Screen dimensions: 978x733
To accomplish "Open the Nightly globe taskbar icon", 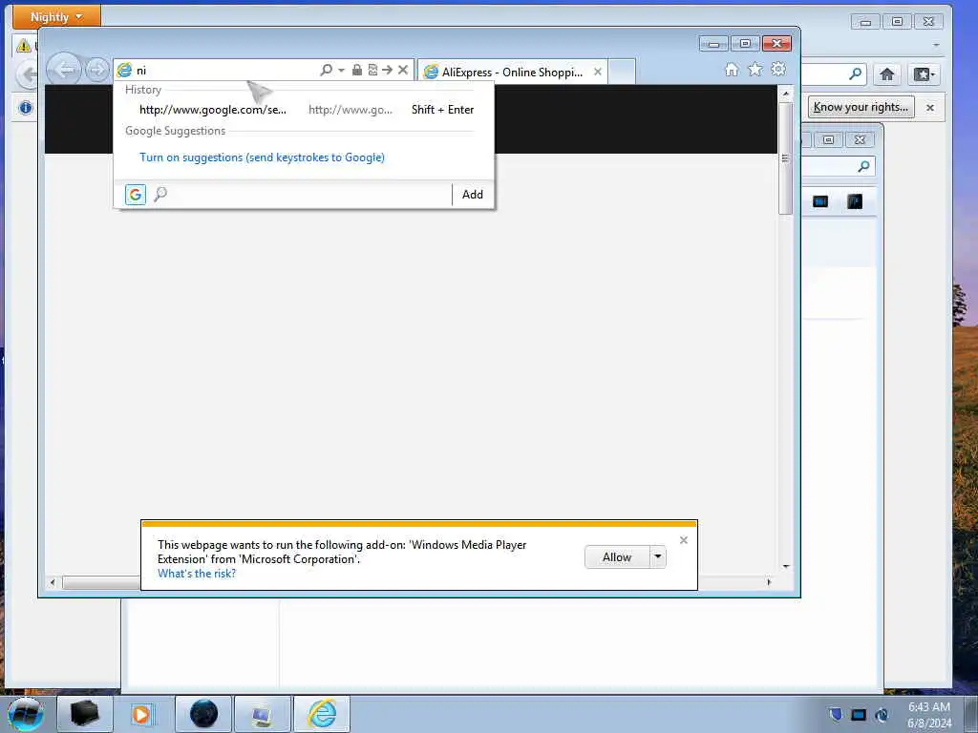I will (203, 714).
